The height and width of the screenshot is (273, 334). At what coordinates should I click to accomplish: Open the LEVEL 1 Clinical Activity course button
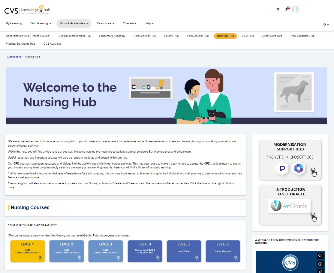click(x=27, y=251)
